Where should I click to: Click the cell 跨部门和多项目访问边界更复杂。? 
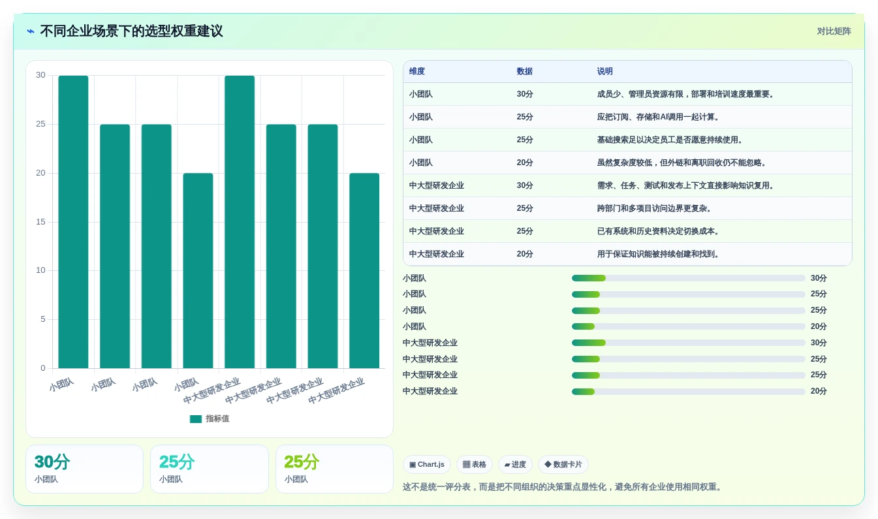654,208
